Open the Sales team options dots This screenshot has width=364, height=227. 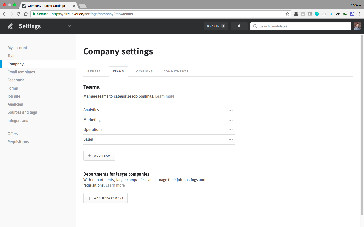pos(230,140)
